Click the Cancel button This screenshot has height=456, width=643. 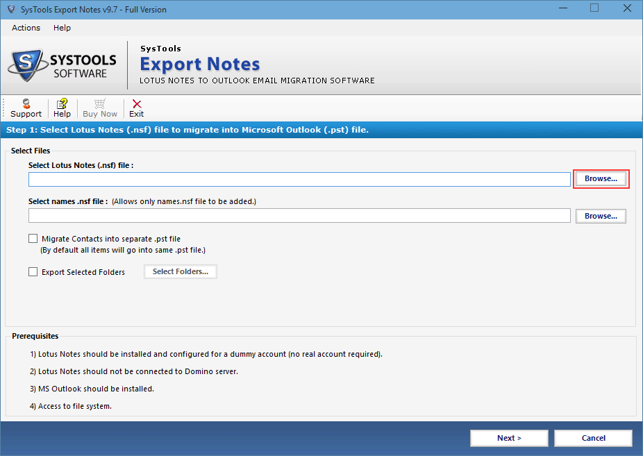(x=593, y=438)
